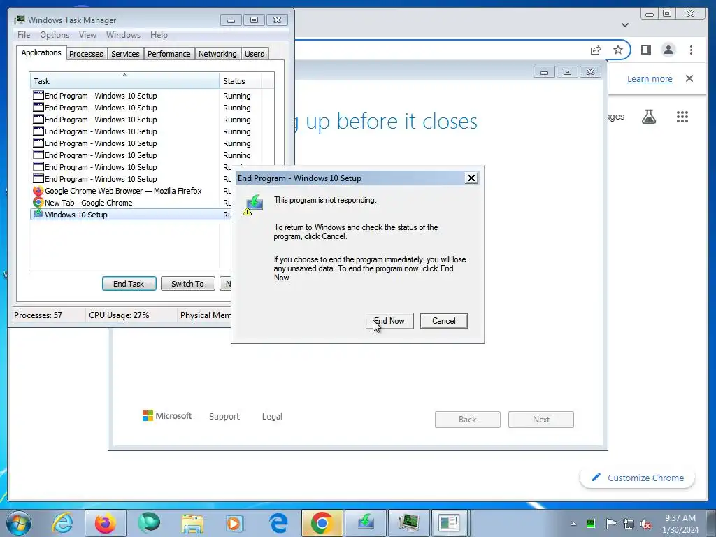Switch to the Processes tab
The height and width of the screenshot is (537, 716).
(x=86, y=54)
